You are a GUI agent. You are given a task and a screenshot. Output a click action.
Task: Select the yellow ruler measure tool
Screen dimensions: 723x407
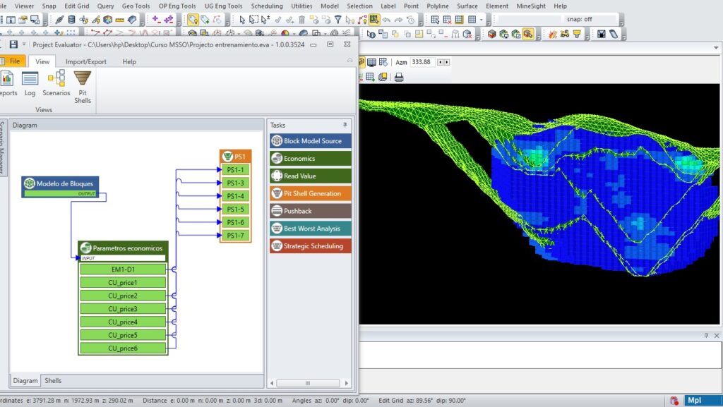pos(120,19)
